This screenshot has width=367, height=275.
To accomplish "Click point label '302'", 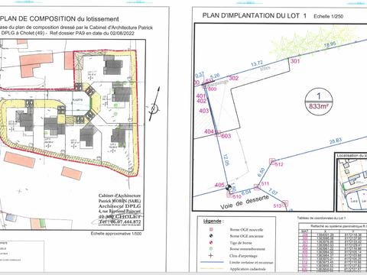I will (x=234, y=78).
